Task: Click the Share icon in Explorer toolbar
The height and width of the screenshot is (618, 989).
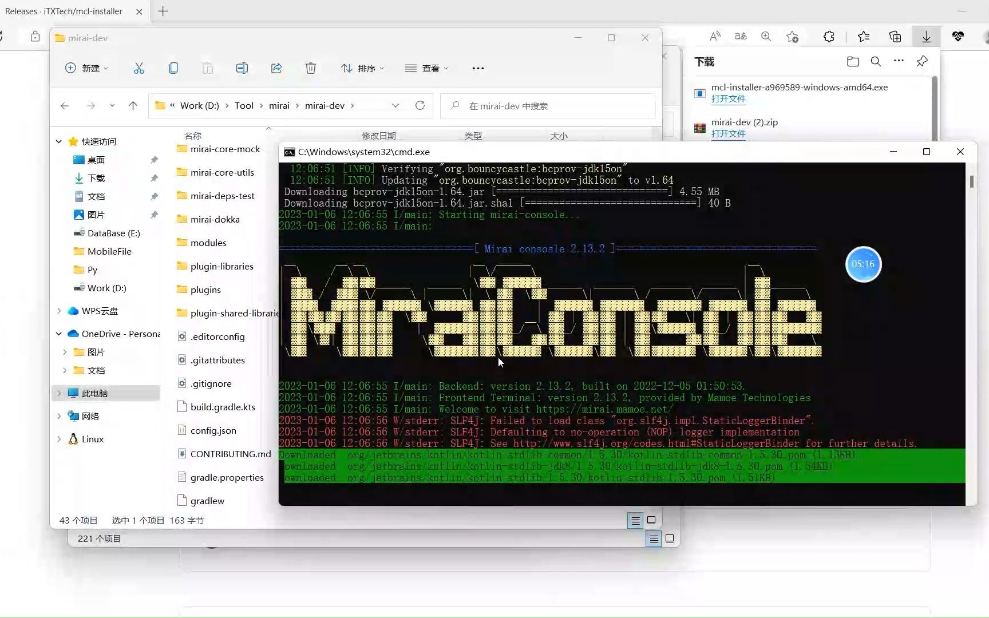Action: (276, 68)
